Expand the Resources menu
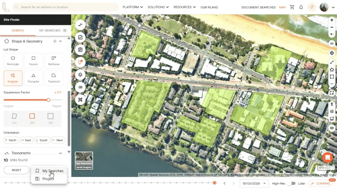This screenshot has height=189, width=337. (x=185, y=7)
